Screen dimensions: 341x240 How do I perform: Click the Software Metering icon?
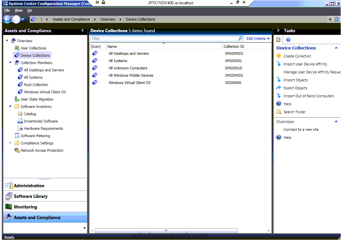point(17,135)
